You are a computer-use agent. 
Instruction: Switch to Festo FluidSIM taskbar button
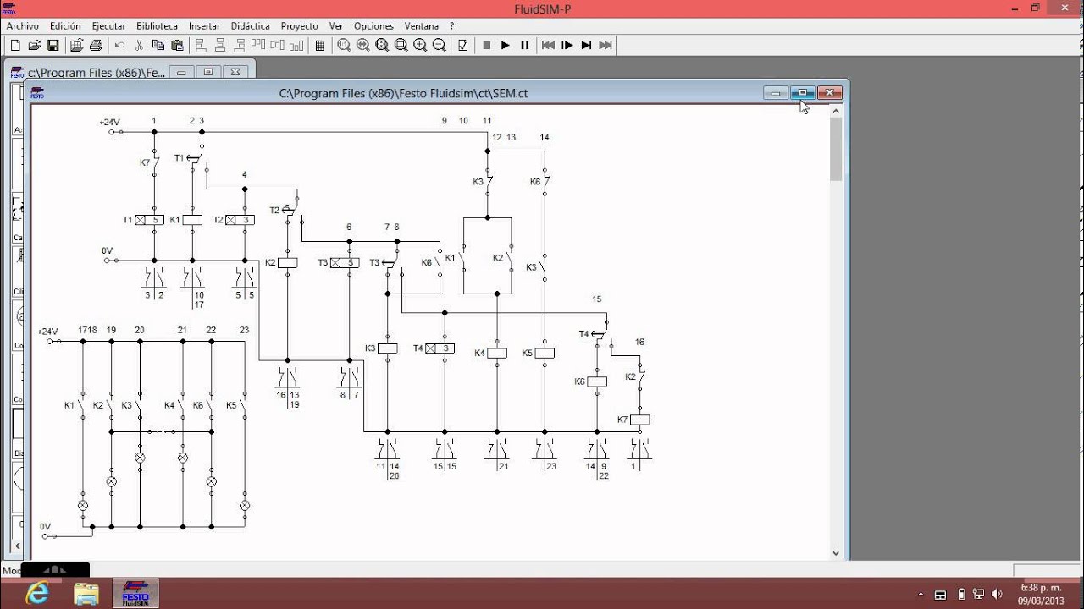[x=135, y=594]
